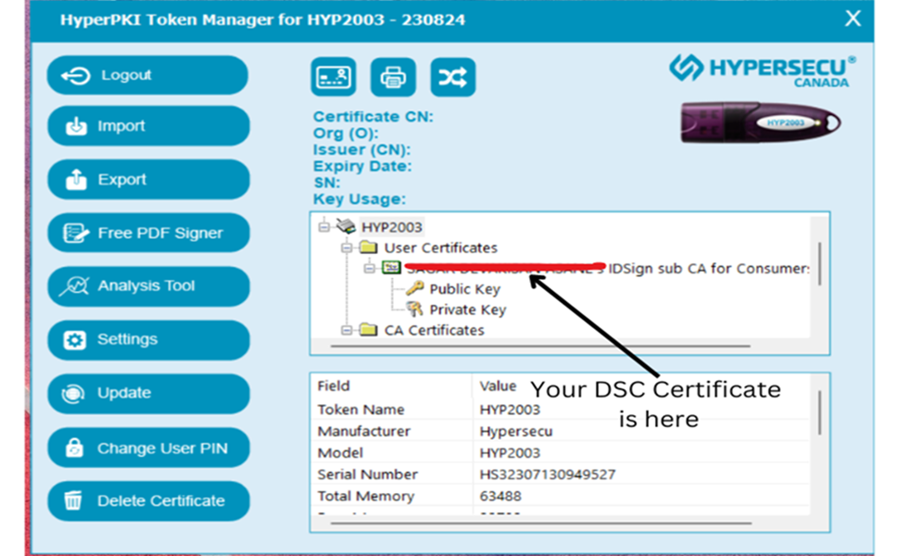
Task: Click the tree panel horizontal scrollbar
Action: [x=540, y=347]
